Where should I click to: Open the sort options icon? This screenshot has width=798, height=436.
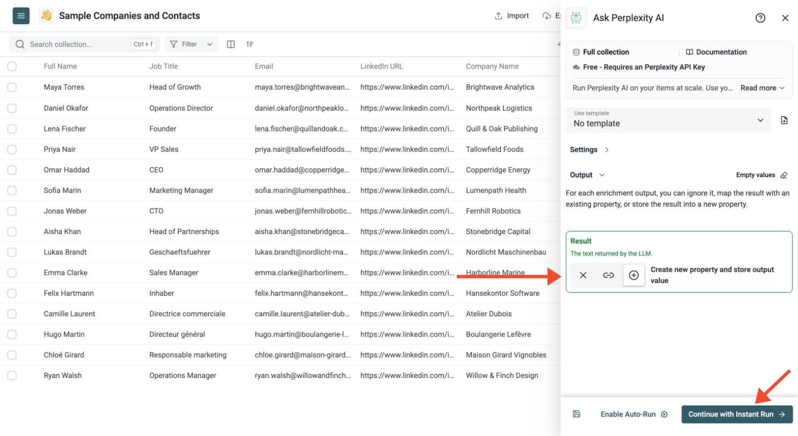coord(250,44)
